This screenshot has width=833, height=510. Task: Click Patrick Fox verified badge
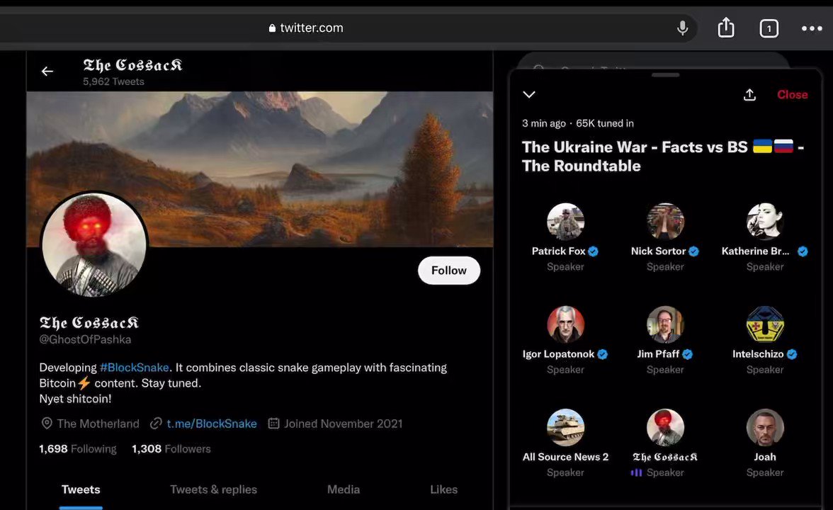[594, 251]
